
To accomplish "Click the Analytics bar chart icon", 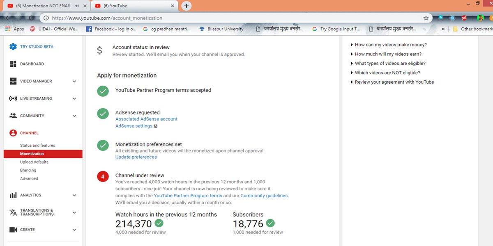I will click(x=13, y=195).
